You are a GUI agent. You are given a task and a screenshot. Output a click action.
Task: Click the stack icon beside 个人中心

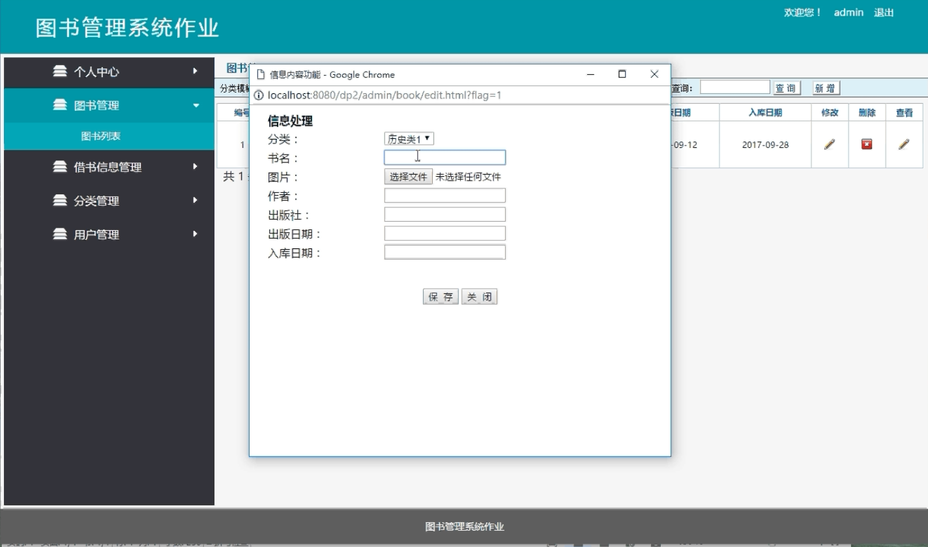[60, 71]
